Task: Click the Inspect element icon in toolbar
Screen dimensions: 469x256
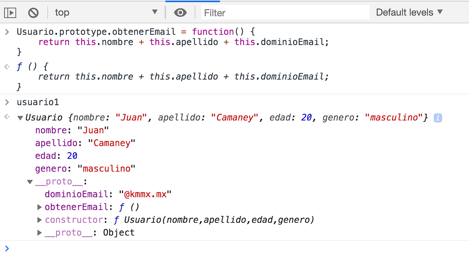Action: coord(10,12)
